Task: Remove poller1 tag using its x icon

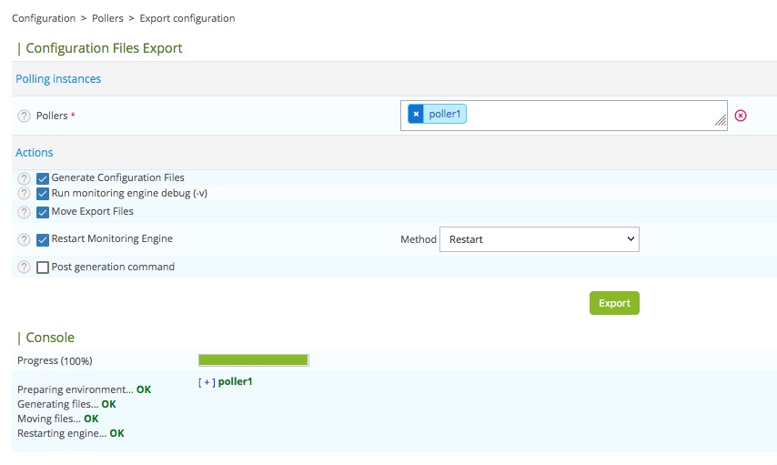Action: click(416, 114)
